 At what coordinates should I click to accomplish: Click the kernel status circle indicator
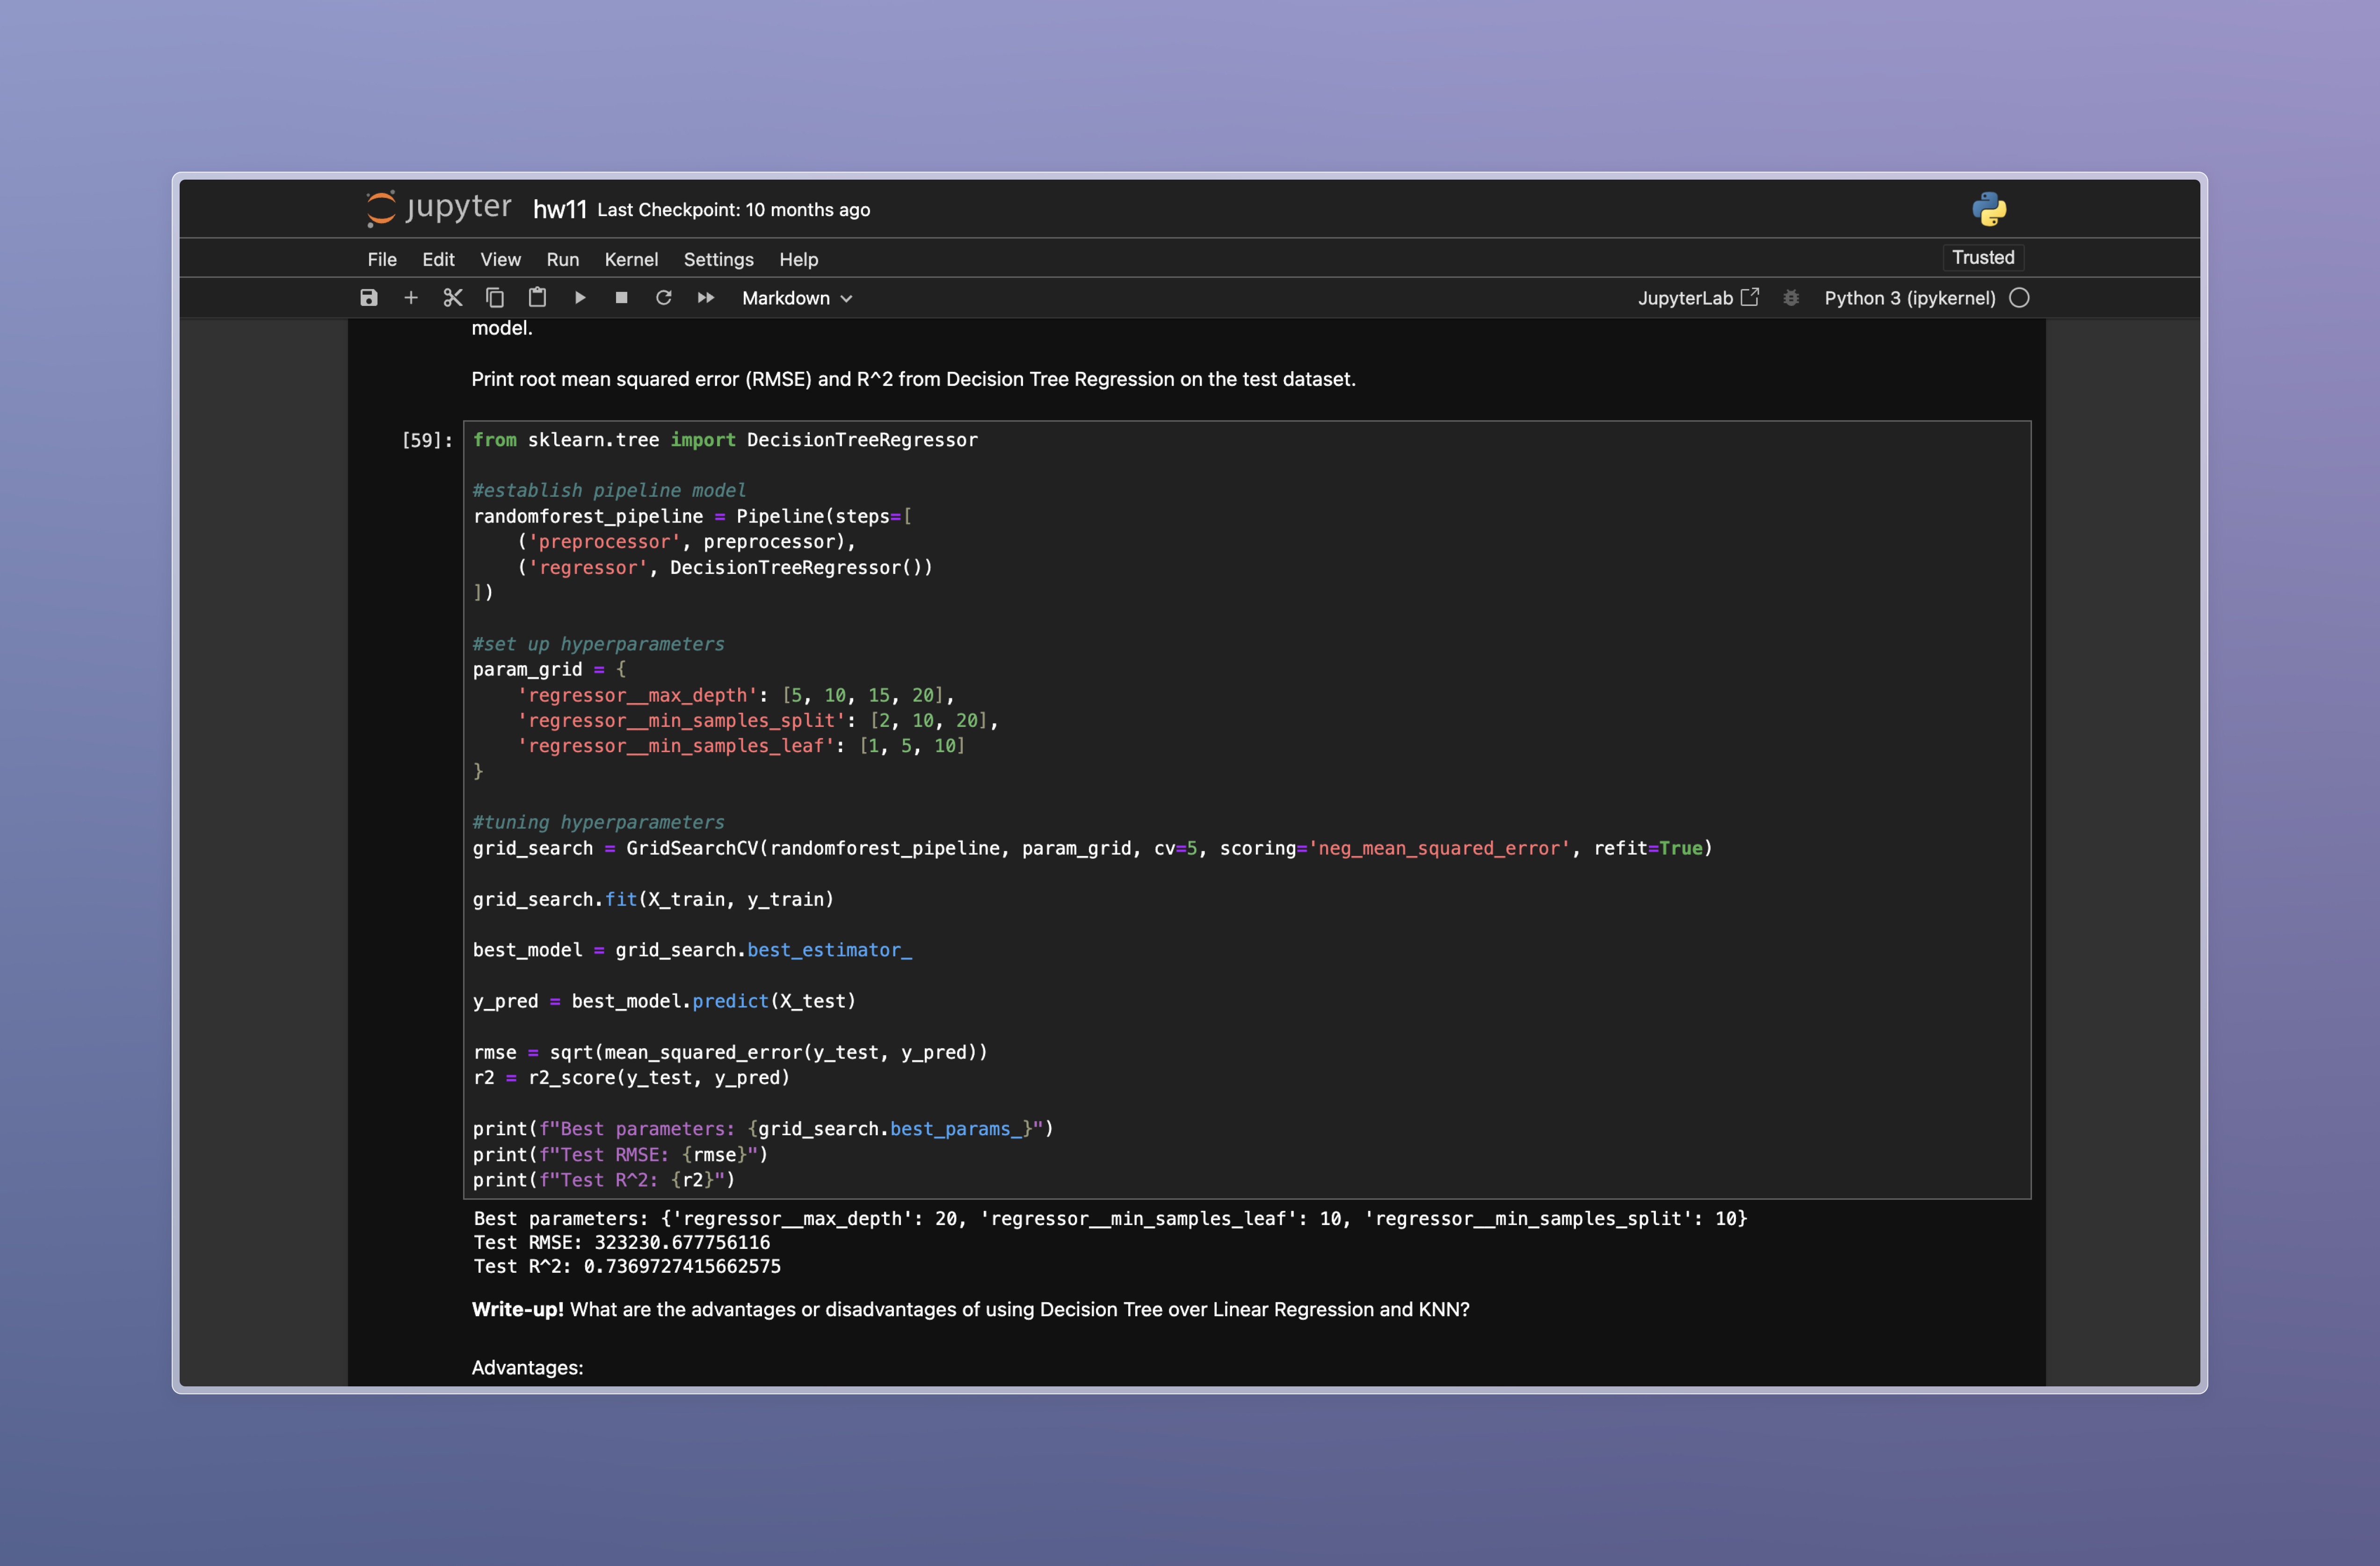2019,298
